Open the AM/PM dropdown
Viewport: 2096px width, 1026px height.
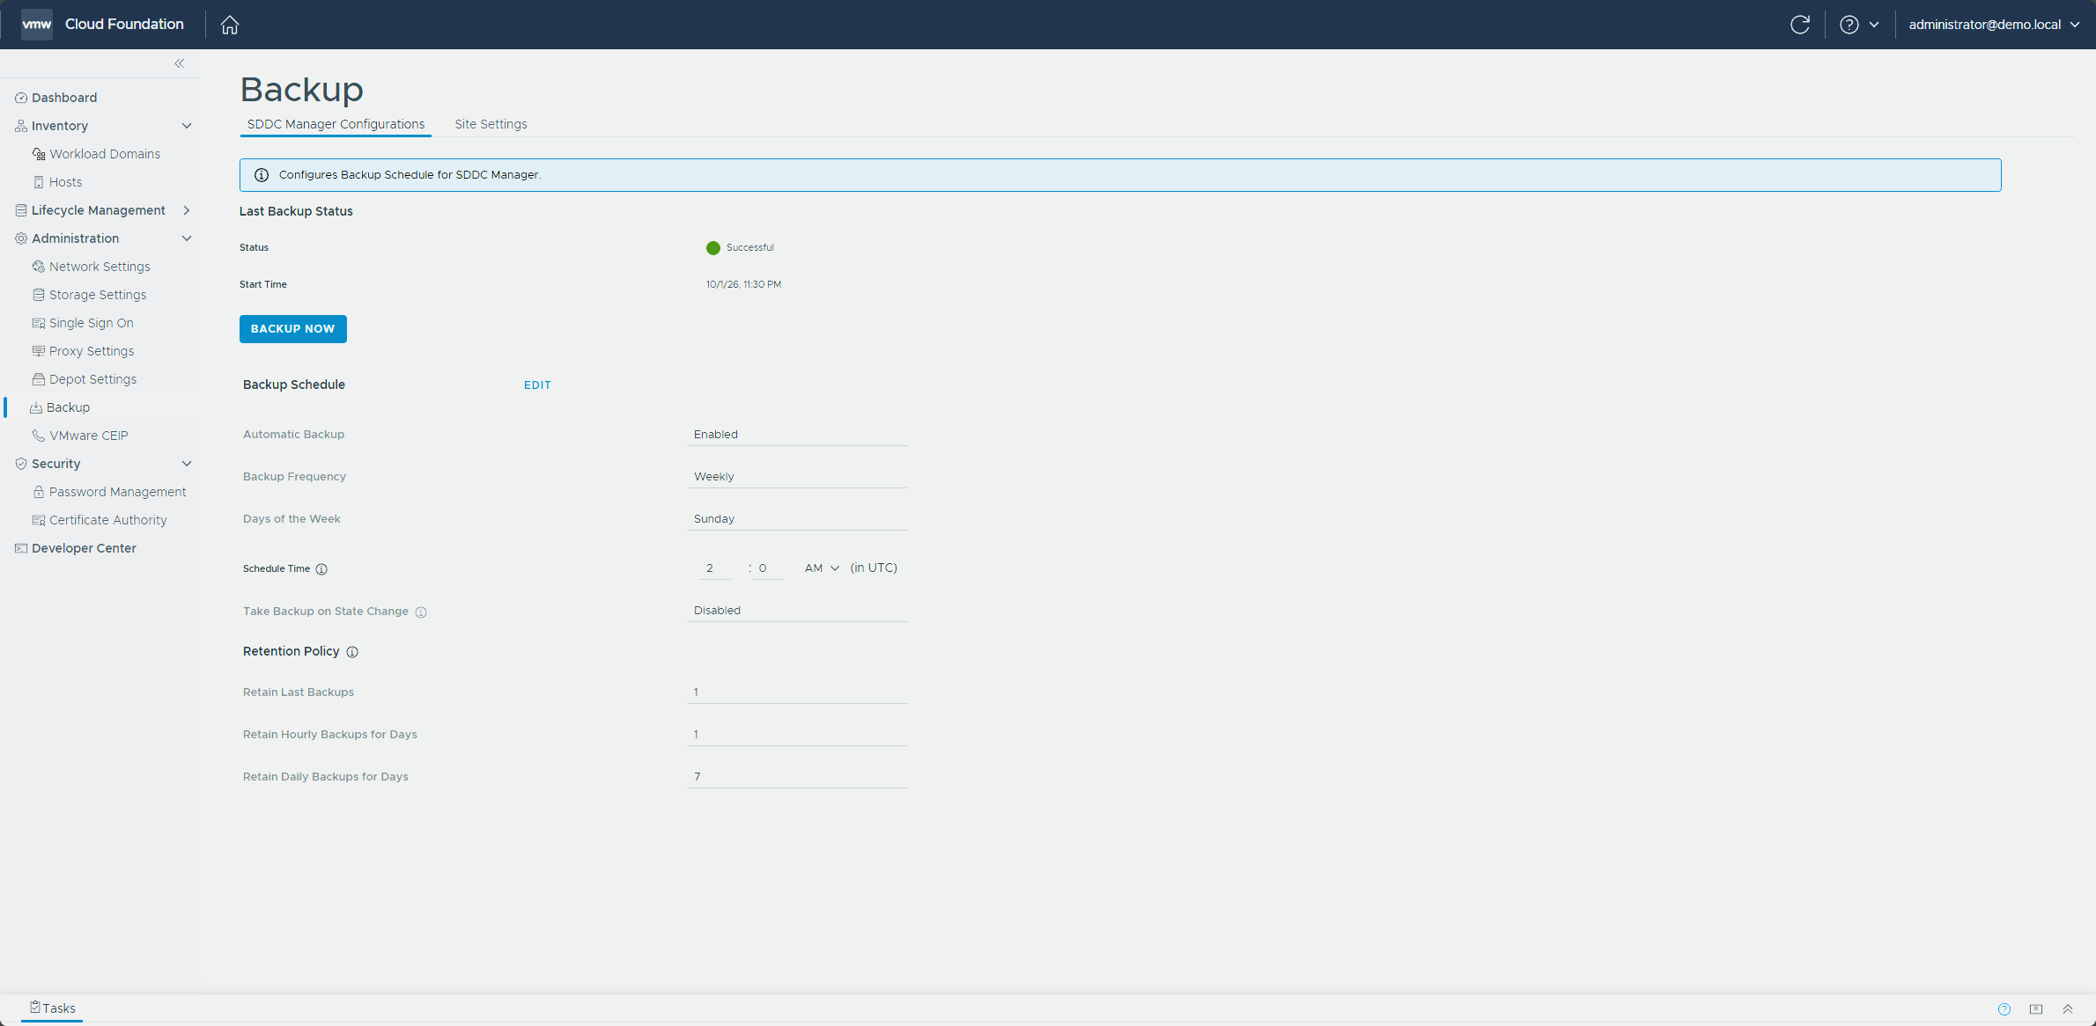(822, 568)
